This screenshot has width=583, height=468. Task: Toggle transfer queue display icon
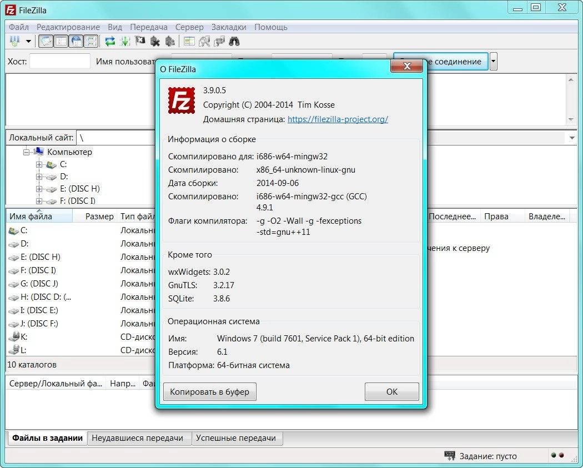point(91,41)
